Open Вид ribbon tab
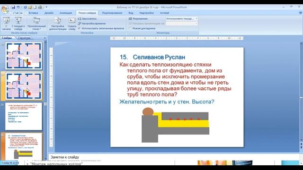Screen dimensions: 303x170 (x=131, y=13)
